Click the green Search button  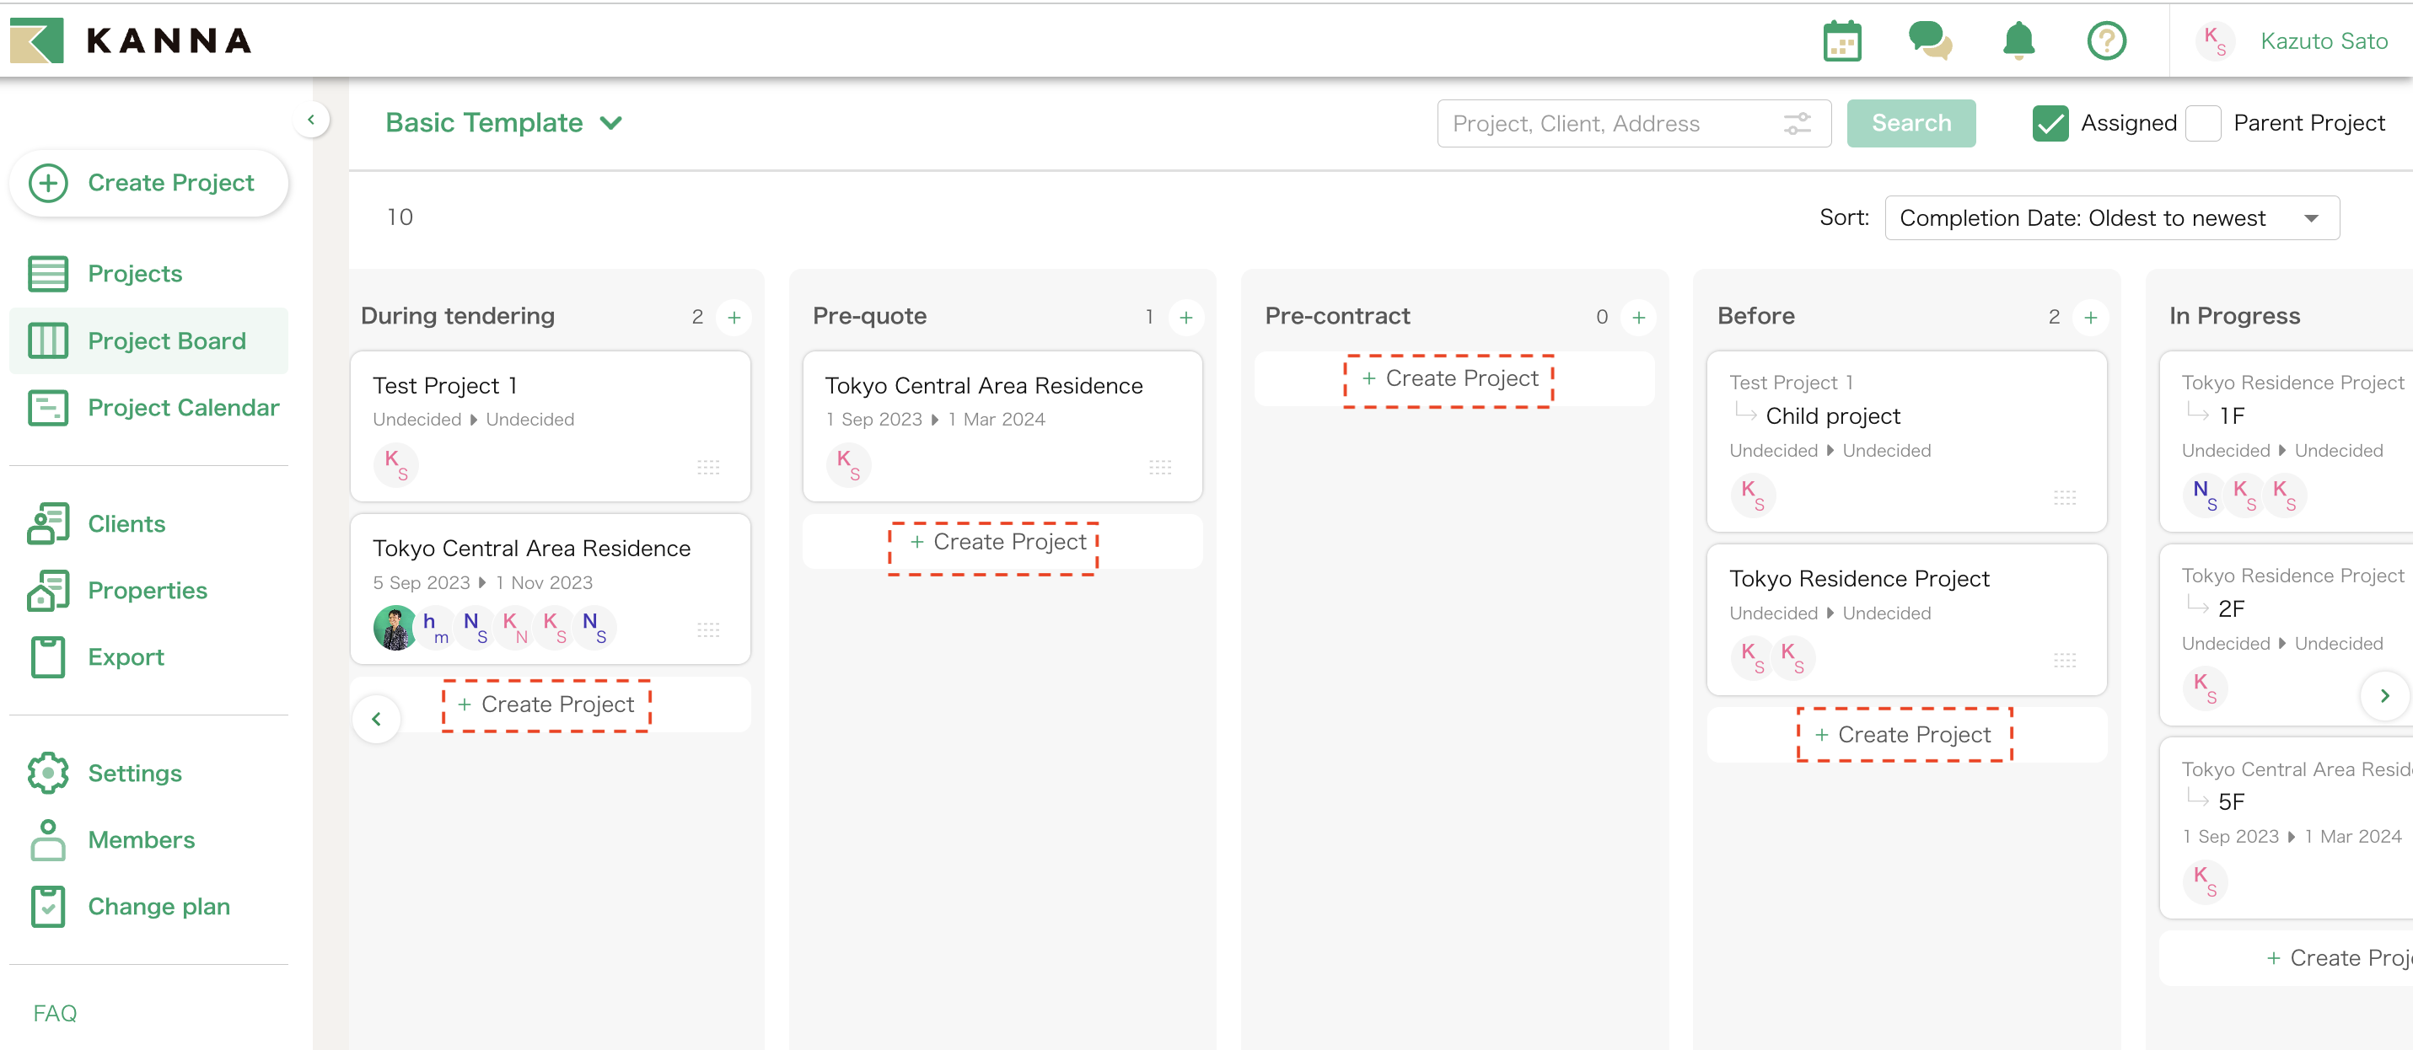coord(1910,124)
